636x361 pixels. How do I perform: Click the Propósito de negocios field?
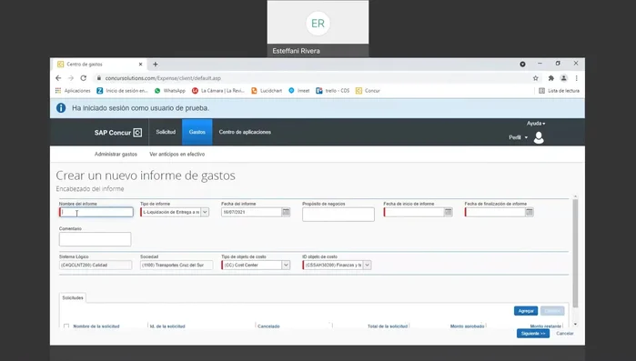tap(338, 215)
